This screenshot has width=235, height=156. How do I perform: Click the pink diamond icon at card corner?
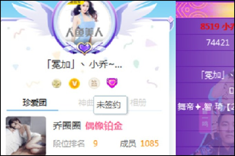click(x=170, y=19)
